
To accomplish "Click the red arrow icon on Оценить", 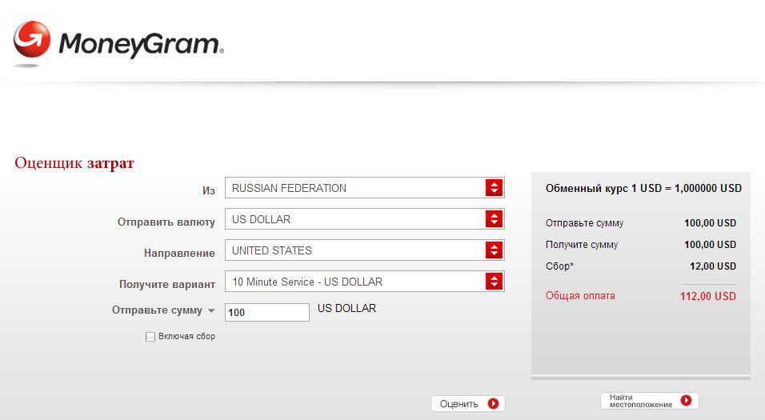I will 493,404.
